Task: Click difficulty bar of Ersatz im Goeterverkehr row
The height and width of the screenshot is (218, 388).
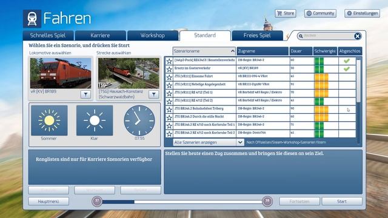Action: pyautogui.click(x=319, y=69)
